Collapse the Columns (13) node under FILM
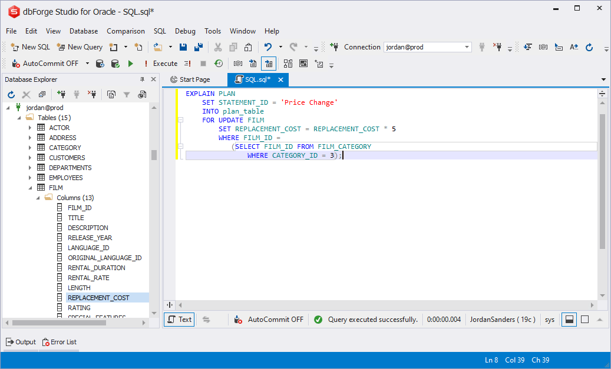The width and height of the screenshot is (611, 369). [x=38, y=197]
